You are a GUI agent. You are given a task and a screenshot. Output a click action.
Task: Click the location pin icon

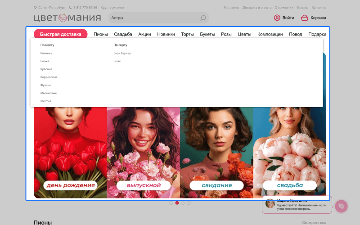point(36,8)
